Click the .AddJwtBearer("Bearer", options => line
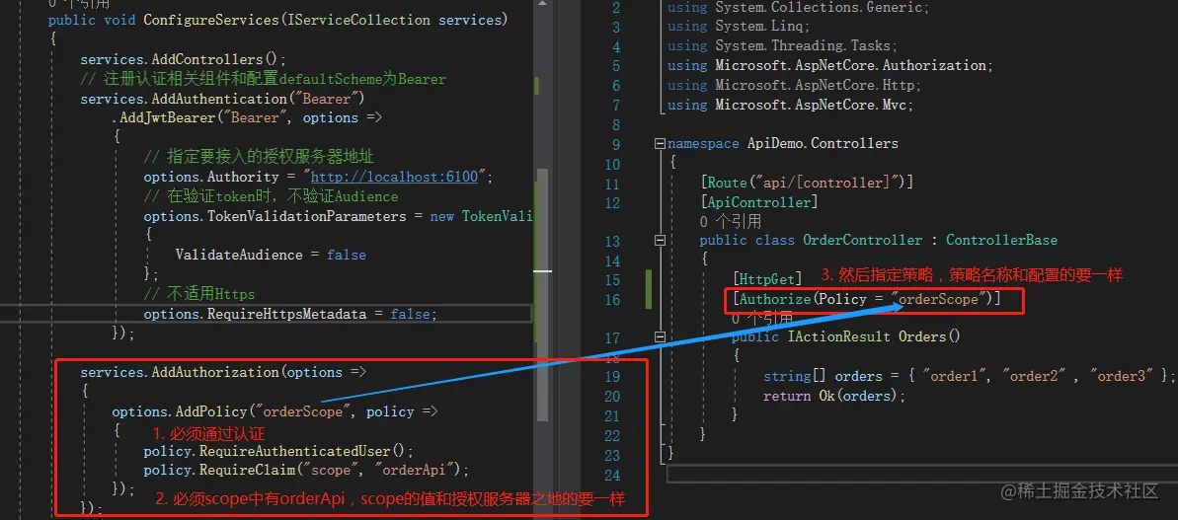This screenshot has width=1178, height=520. (x=248, y=118)
